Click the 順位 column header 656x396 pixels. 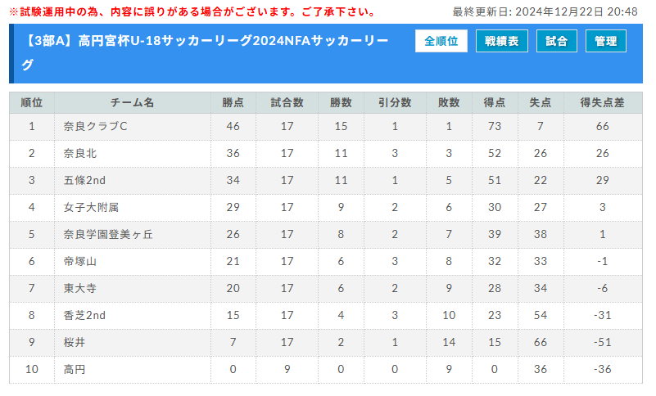coord(32,102)
